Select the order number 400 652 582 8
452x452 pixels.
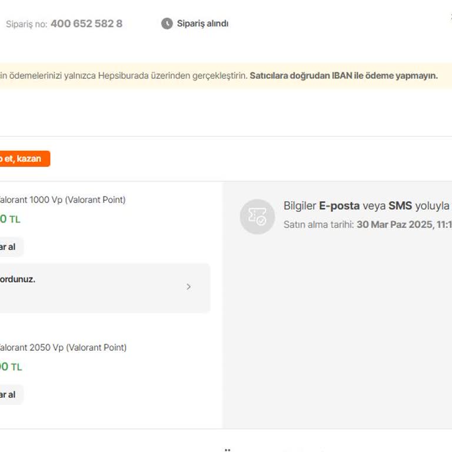click(x=87, y=24)
